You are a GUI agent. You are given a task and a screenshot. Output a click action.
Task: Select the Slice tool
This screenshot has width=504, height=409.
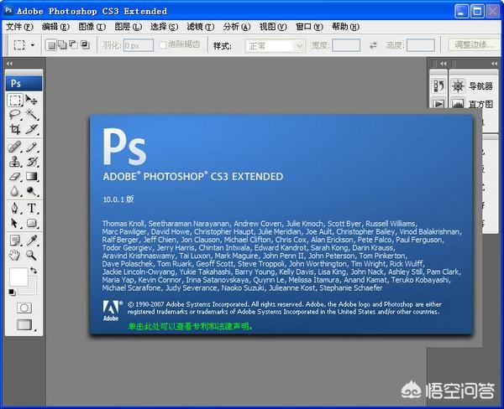(x=32, y=129)
